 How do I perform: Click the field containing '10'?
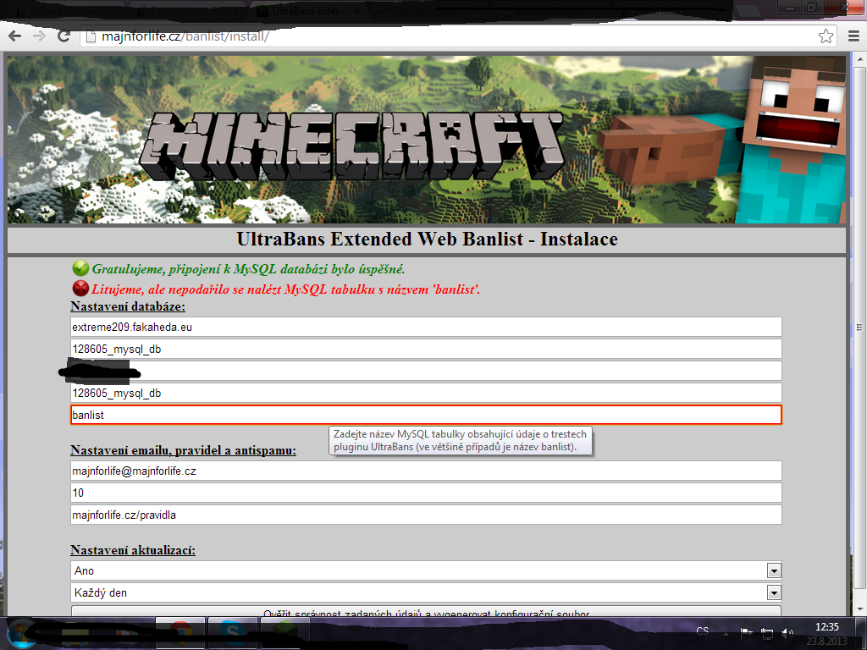427,493
